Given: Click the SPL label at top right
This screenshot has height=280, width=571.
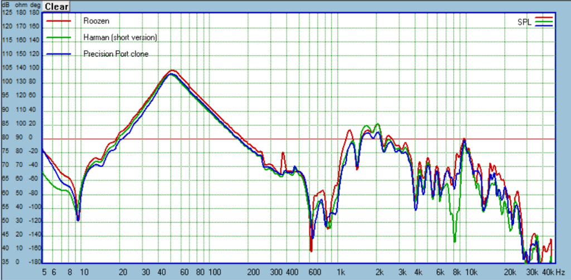Looking at the screenshot, I should 525,22.
